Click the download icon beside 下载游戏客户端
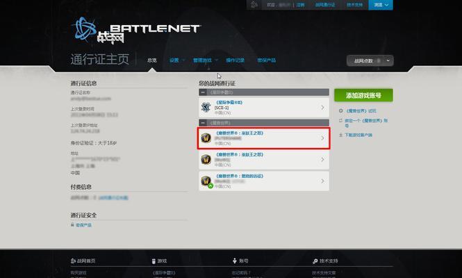Screen dimensions: 462x278 tap(340, 135)
